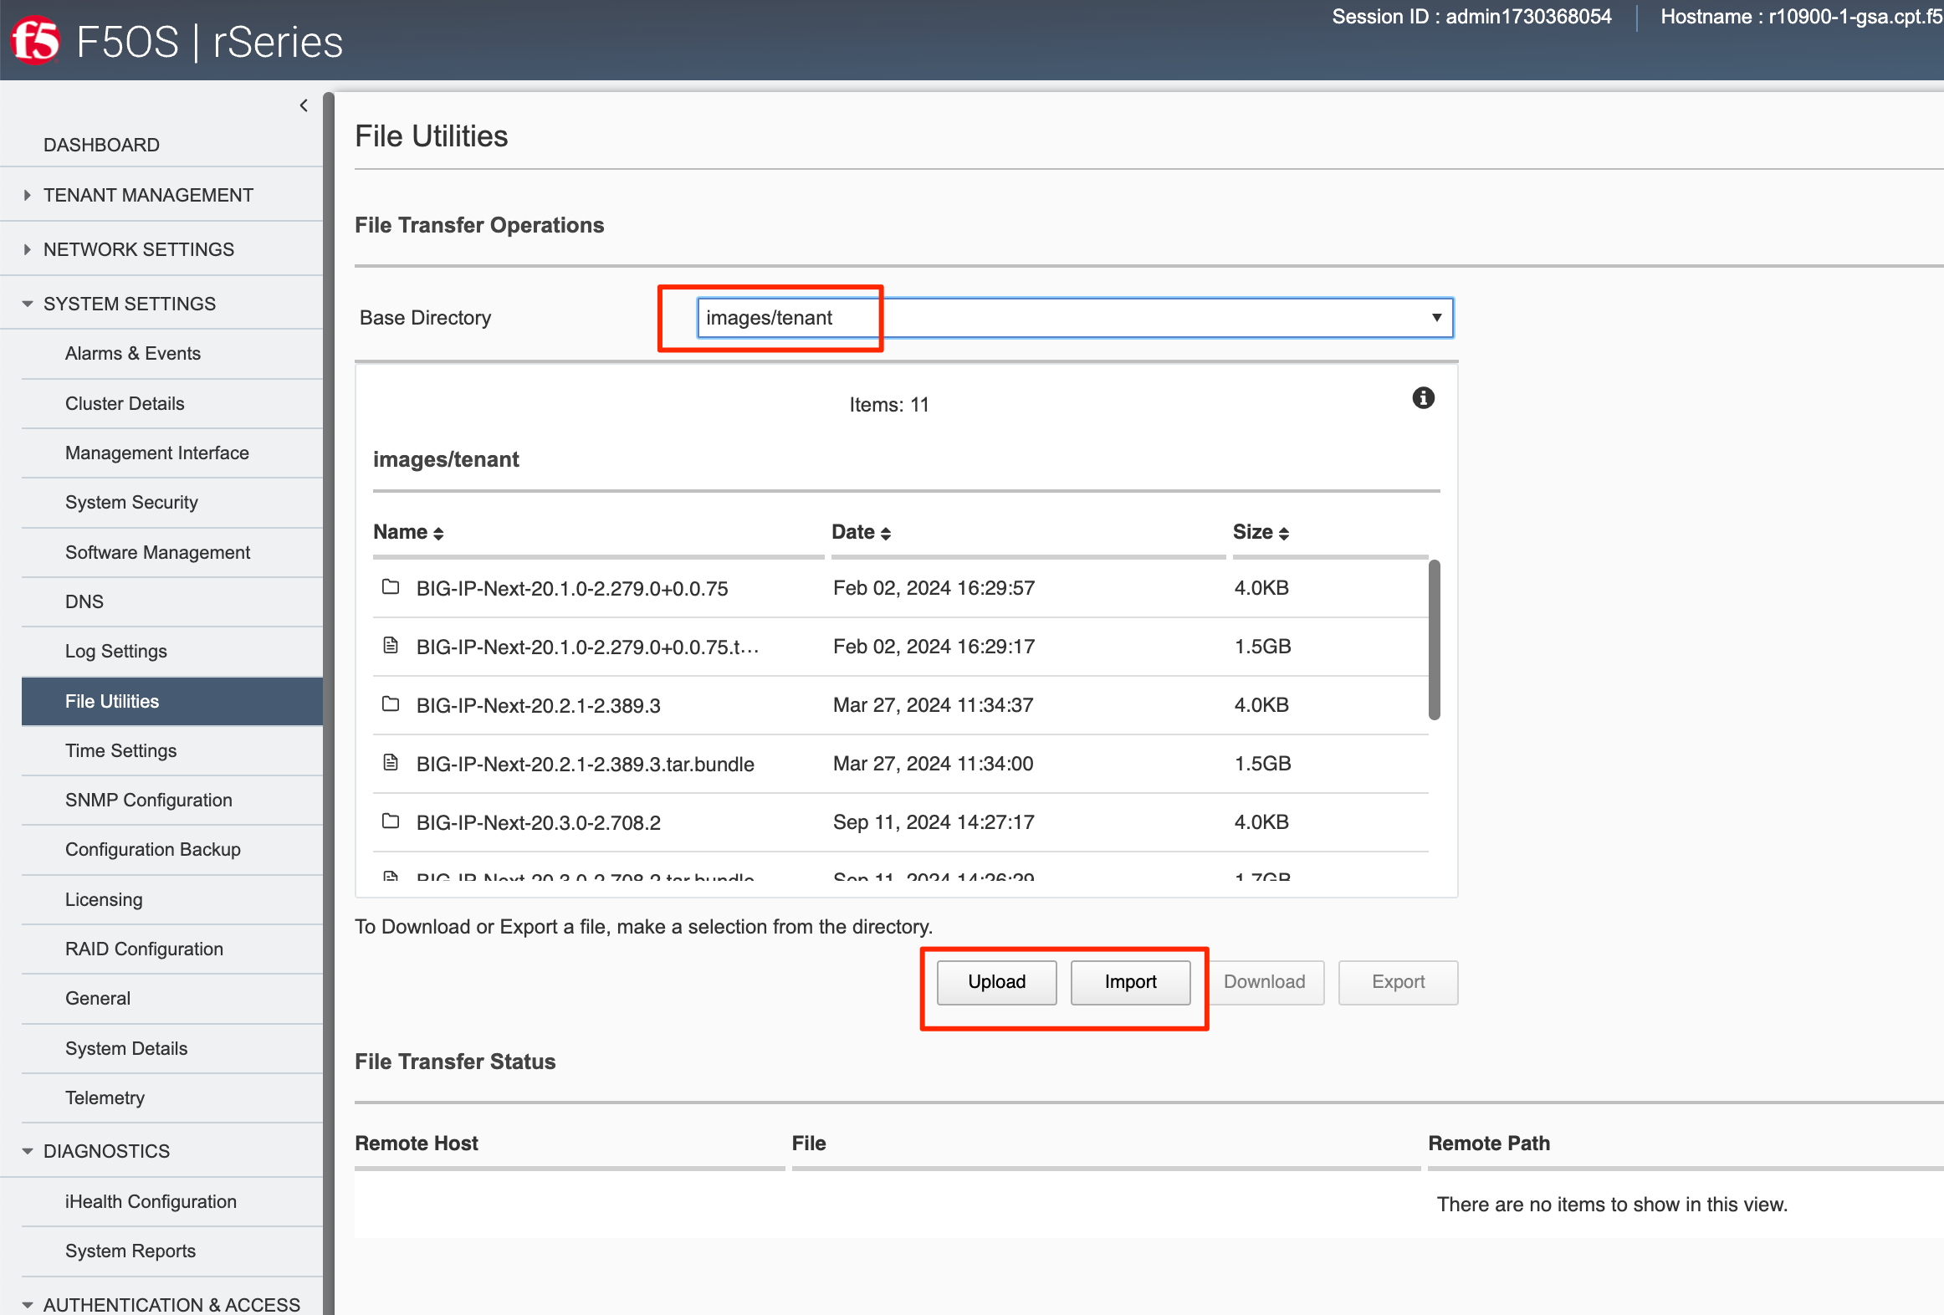
Task: Select BIG-IP-Next-20.2.1-2.389.3 folder name
Action: click(x=539, y=705)
